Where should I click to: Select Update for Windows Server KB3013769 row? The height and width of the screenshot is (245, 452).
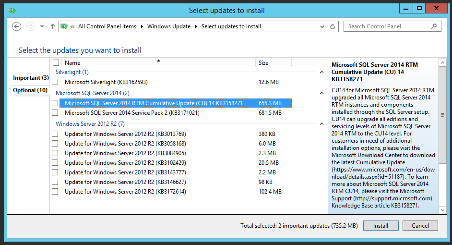(x=176, y=134)
